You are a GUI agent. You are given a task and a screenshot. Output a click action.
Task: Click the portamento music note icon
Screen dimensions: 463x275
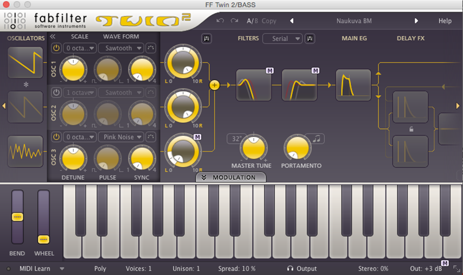pyautogui.click(x=317, y=139)
